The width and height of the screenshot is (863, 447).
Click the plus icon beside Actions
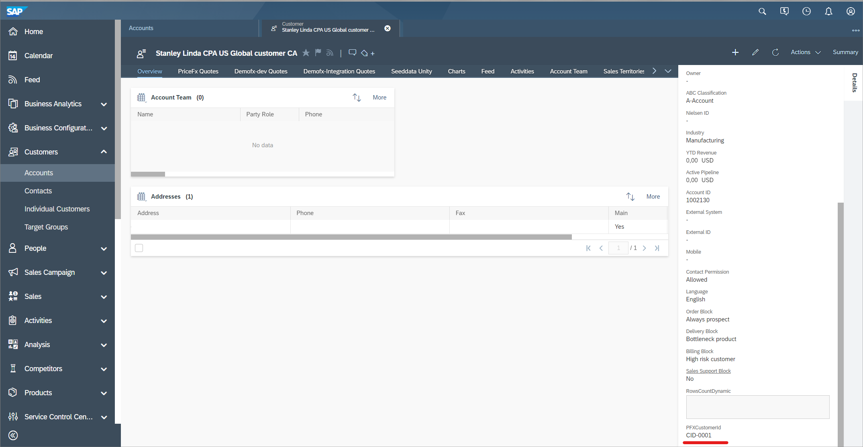coord(735,52)
